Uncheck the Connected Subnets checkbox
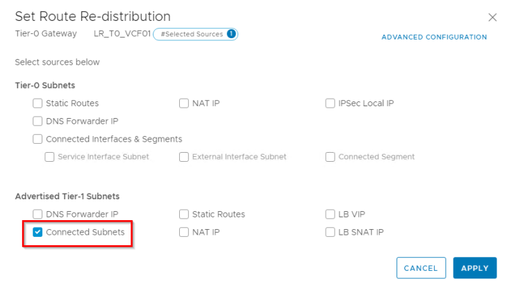 pos(38,232)
